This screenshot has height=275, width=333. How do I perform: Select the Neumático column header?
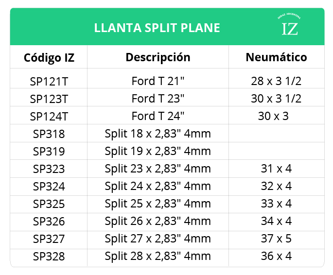tap(276, 57)
